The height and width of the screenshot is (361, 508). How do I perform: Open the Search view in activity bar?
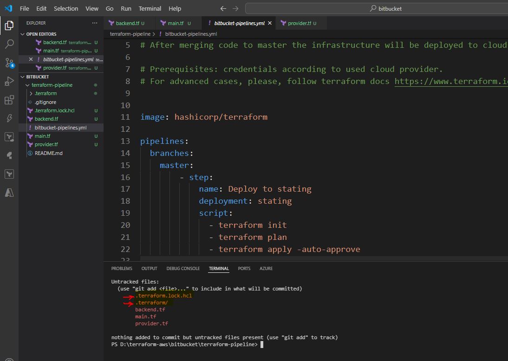click(x=9, y=44)
